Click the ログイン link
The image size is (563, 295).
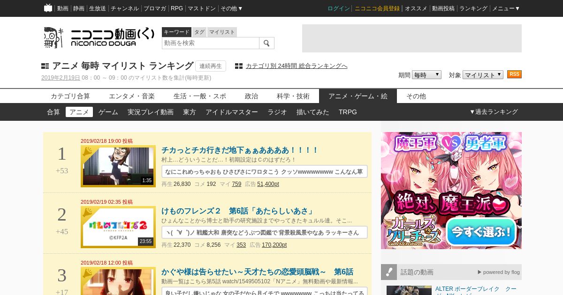click(x=339, y=8)
